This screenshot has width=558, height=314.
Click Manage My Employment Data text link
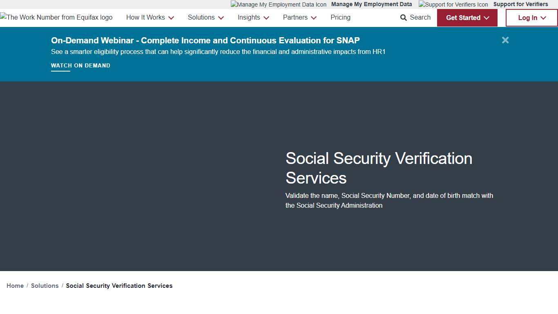371,4
